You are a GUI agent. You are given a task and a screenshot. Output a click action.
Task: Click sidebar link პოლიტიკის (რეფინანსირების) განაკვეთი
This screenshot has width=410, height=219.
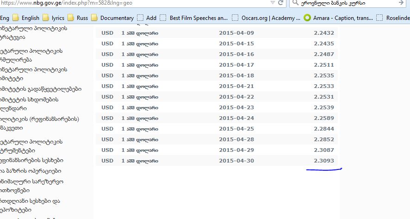coord(39,124)
